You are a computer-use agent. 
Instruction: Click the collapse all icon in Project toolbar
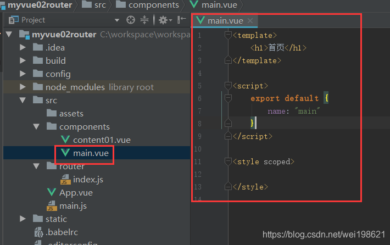pyautogui.click(x=144, y=20)
